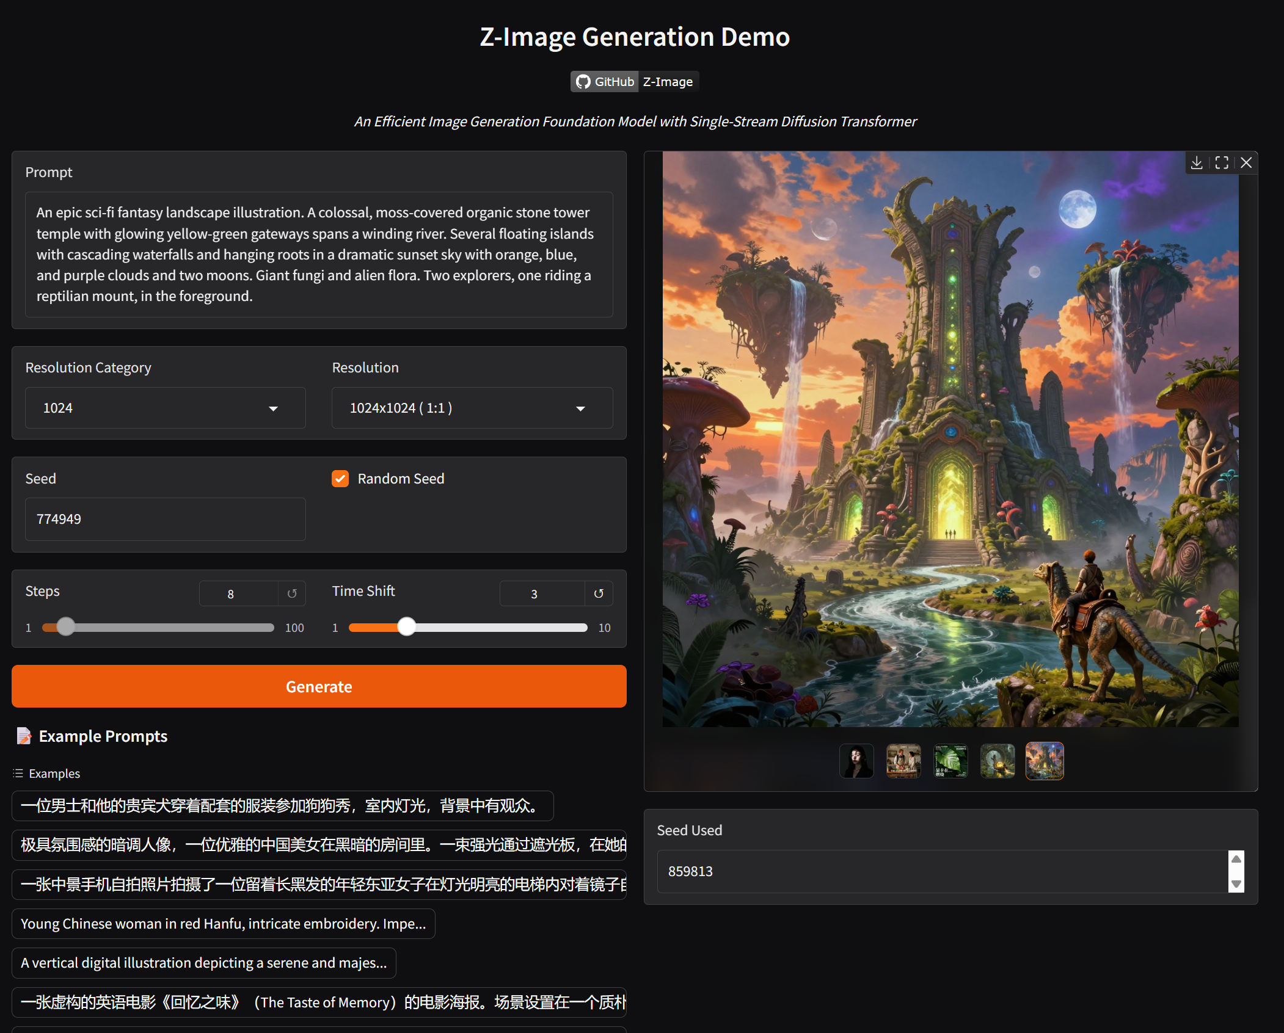Adjust the Time Shift slider handle

pos(406,627)
